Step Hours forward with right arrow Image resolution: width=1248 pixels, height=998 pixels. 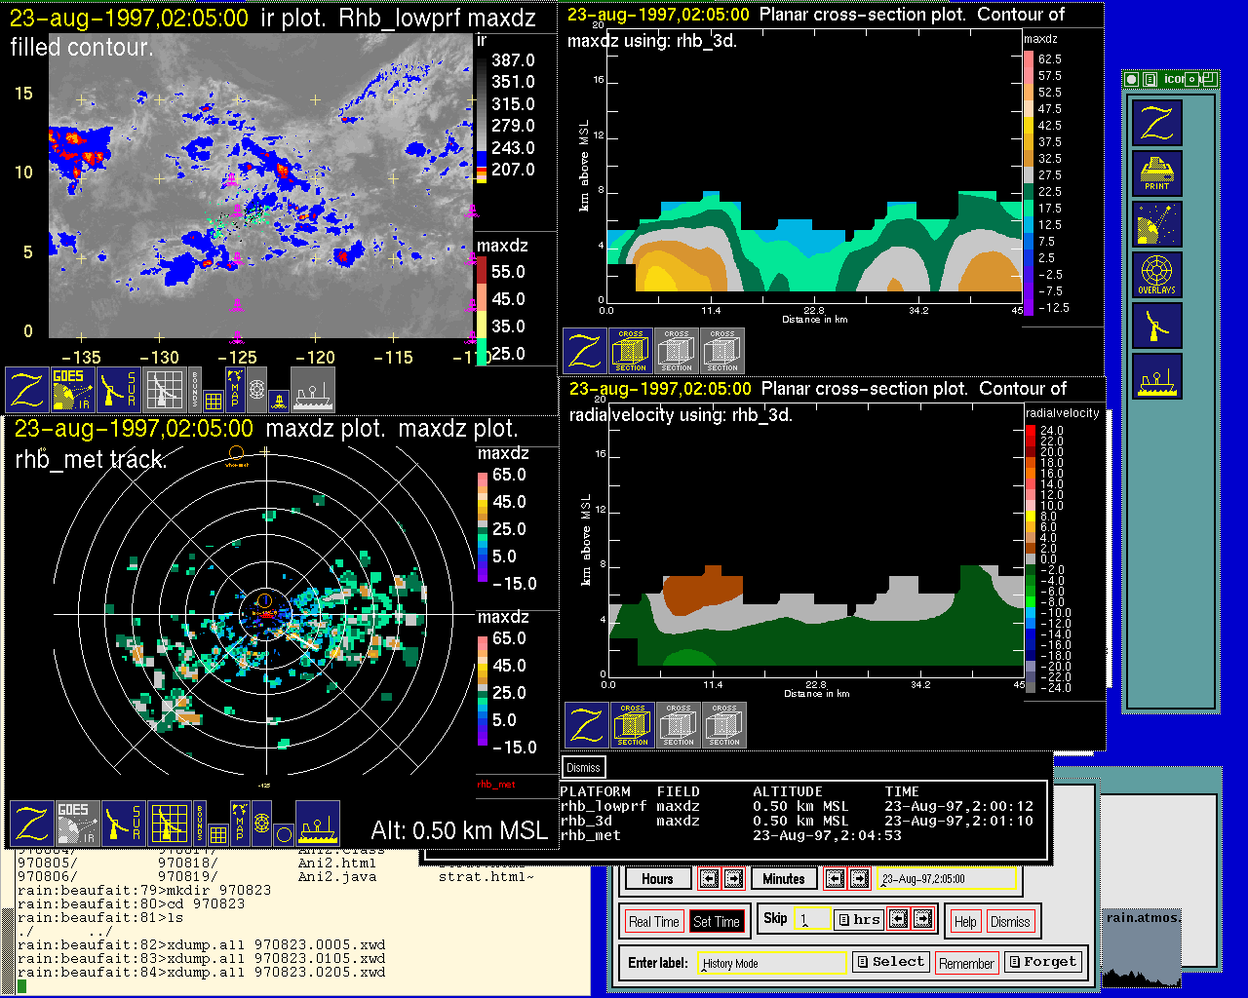734,879
